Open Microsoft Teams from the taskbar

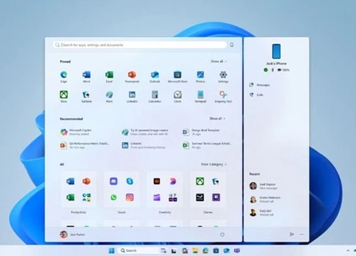237,251
